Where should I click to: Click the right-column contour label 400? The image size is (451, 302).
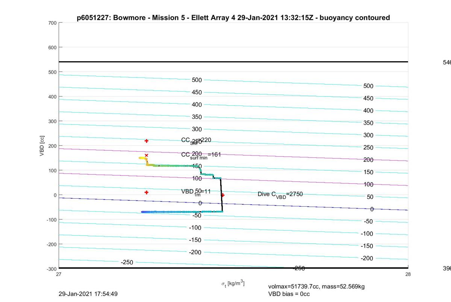[368, 111]
